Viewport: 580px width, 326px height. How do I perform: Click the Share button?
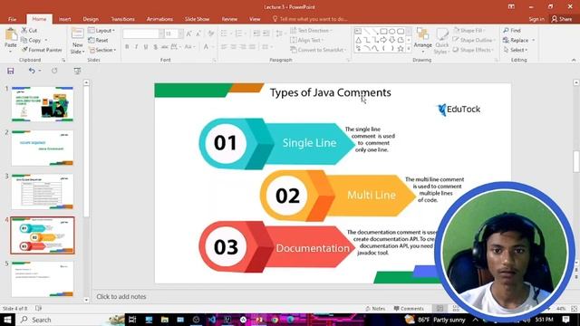[562, 19]
